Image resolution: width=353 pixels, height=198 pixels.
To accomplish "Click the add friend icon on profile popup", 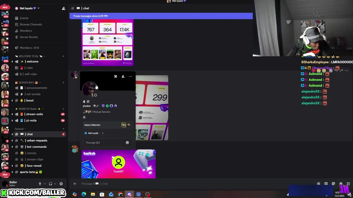I will [x=123, y=76].
